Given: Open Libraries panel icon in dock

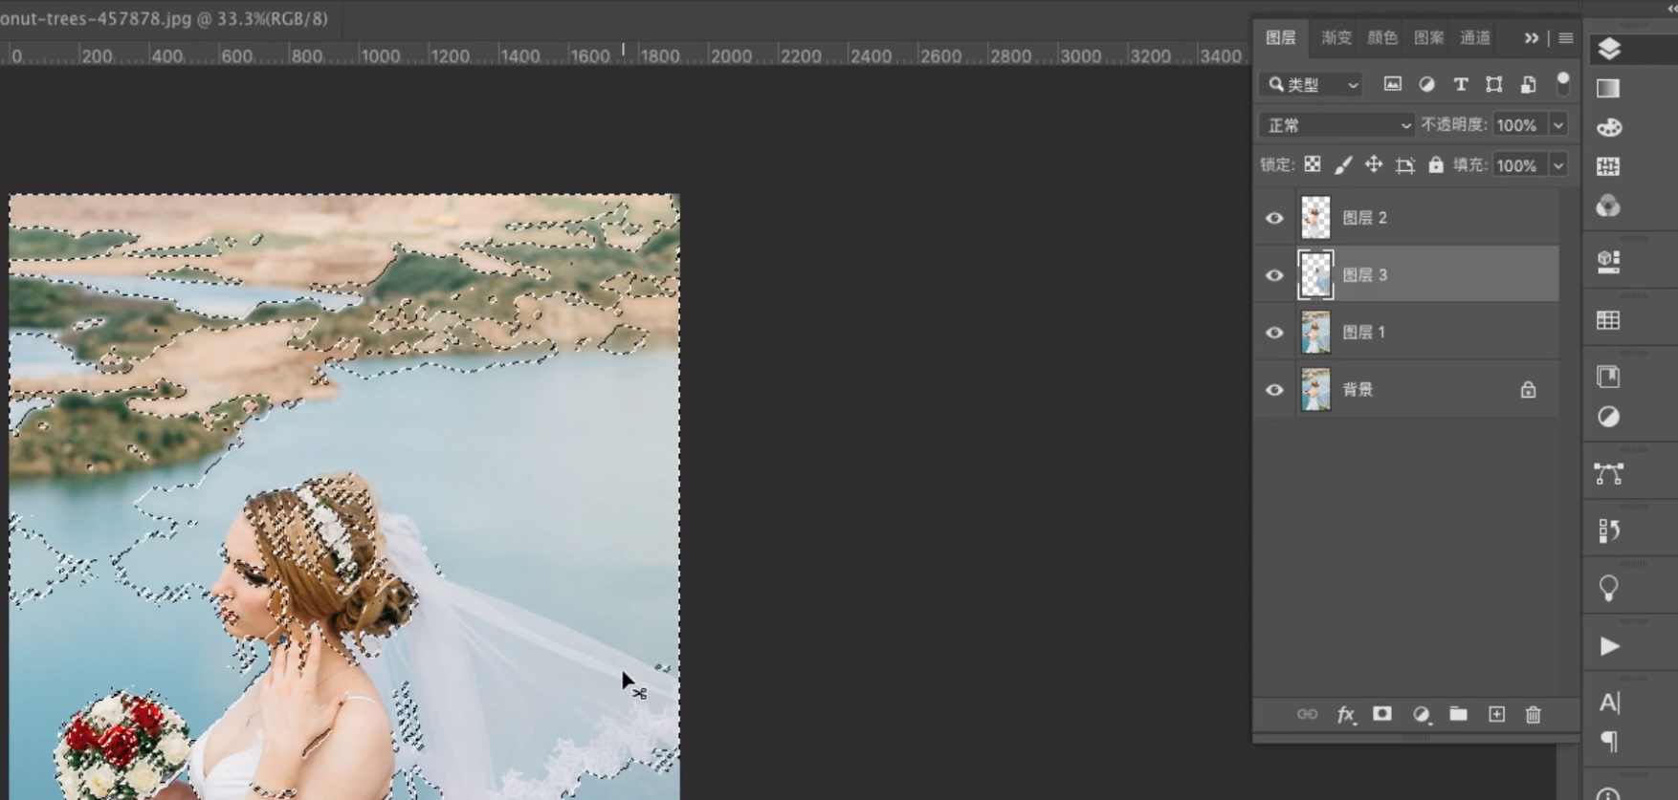Looking at the screenshot, I should tap(1608, 377).
